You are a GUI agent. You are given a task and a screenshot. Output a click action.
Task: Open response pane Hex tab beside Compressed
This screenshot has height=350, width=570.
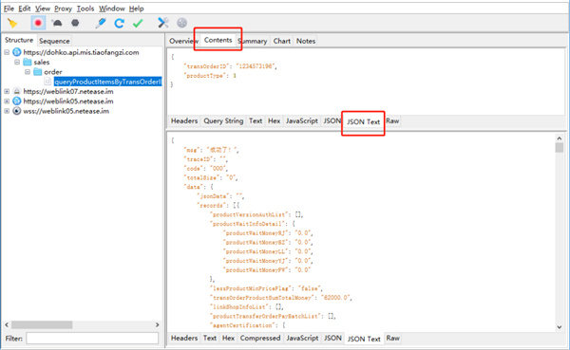click(228, 338)
